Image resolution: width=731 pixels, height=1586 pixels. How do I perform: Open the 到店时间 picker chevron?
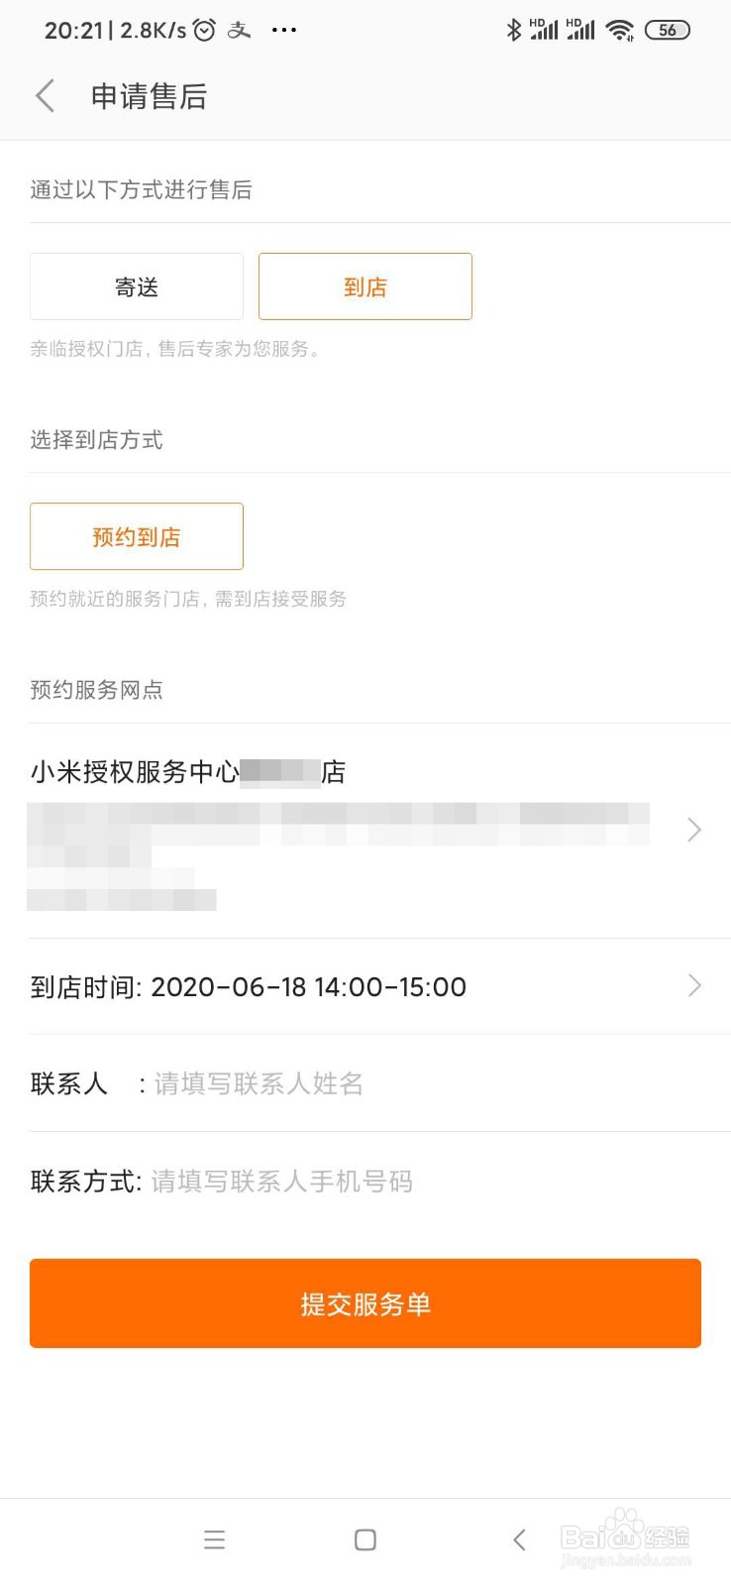(x=694, y=985)
